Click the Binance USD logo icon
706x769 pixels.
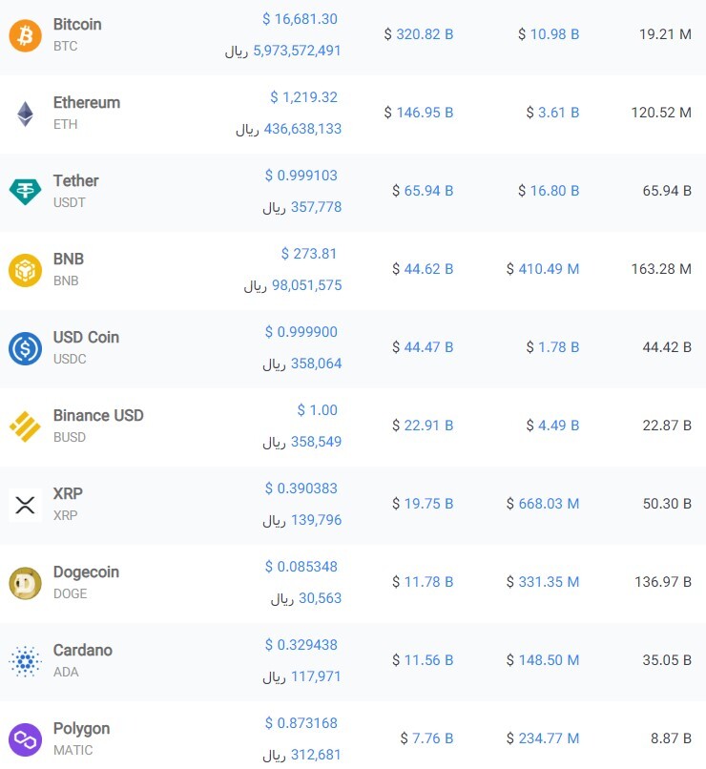pos(25,426)
